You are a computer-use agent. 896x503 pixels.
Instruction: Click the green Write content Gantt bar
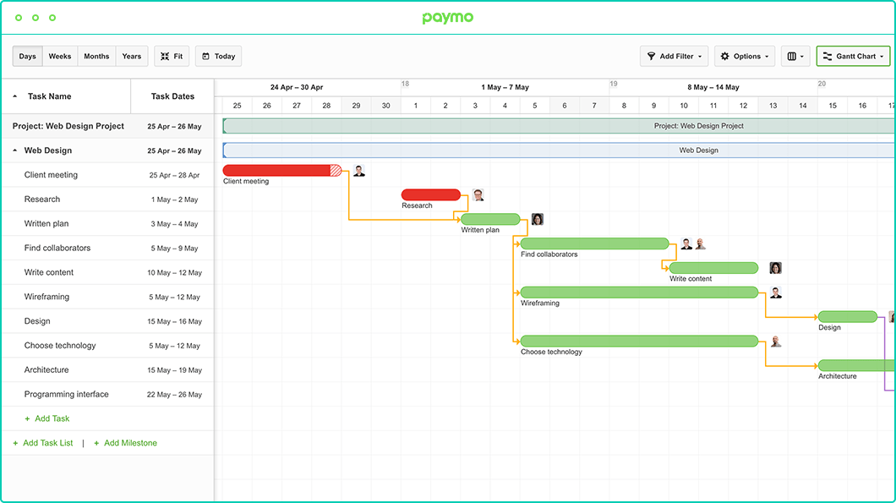[x=713, y=268]
